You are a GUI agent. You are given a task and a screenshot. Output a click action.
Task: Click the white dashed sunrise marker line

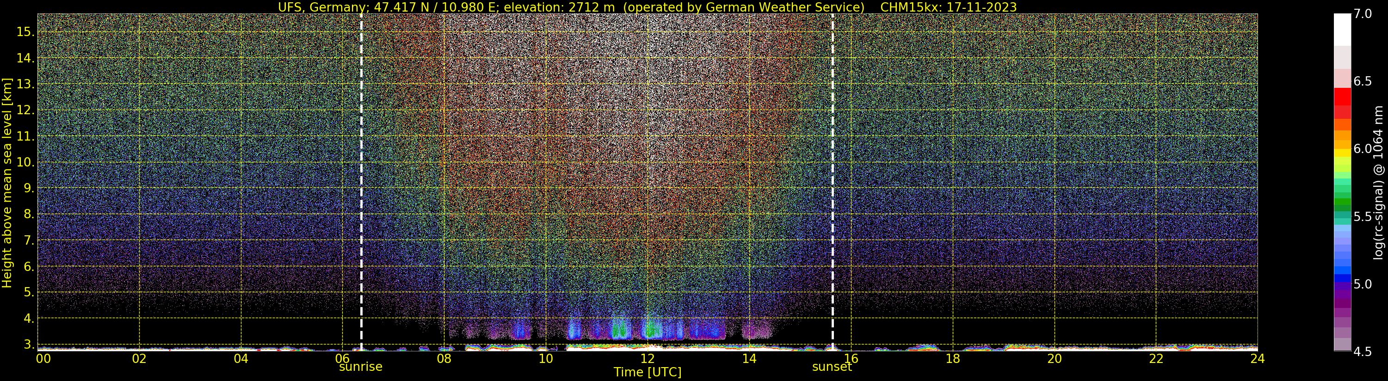click(361, 182)
